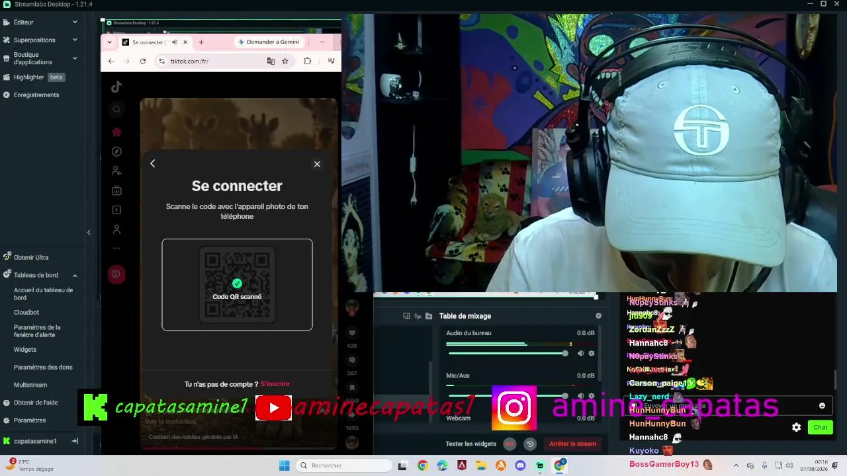Viewport: 847px width, 476px height.
Task: Expand the Éditeur chevron
Action: point(75,22)
